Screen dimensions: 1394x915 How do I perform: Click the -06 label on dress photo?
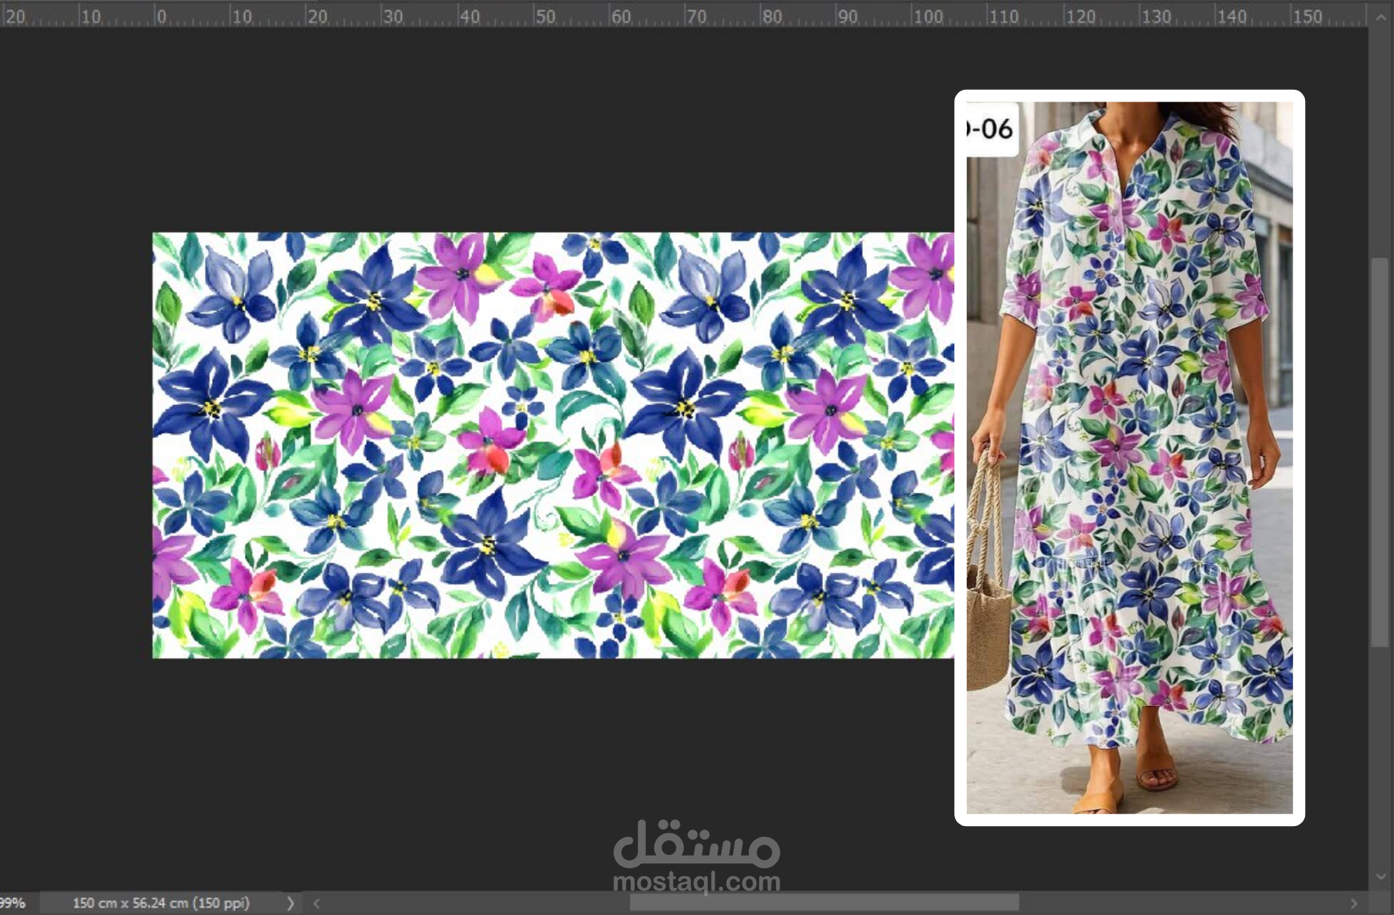click(x=991, y=129)
